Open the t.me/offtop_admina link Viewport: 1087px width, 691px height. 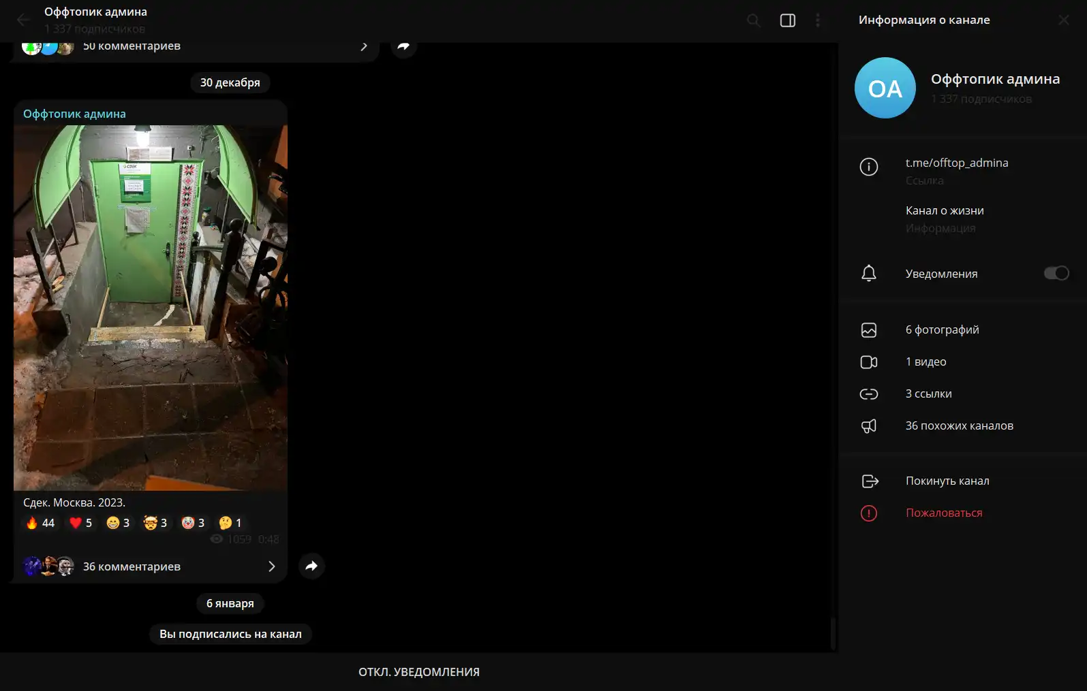[x=957, y=163]
